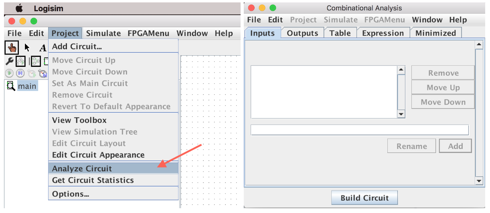The height and width of the screenshot is (213, 490).
Task: Click the input name text field
Action: pyautogui.click(x=359, y=130)
